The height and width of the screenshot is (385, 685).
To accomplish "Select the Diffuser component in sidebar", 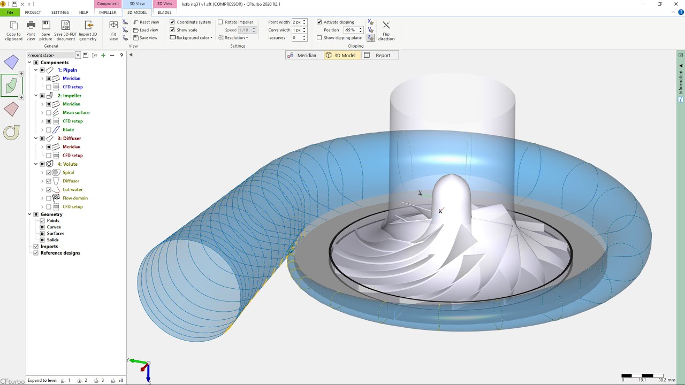I will pyautogui.click(x=11, y=109).
